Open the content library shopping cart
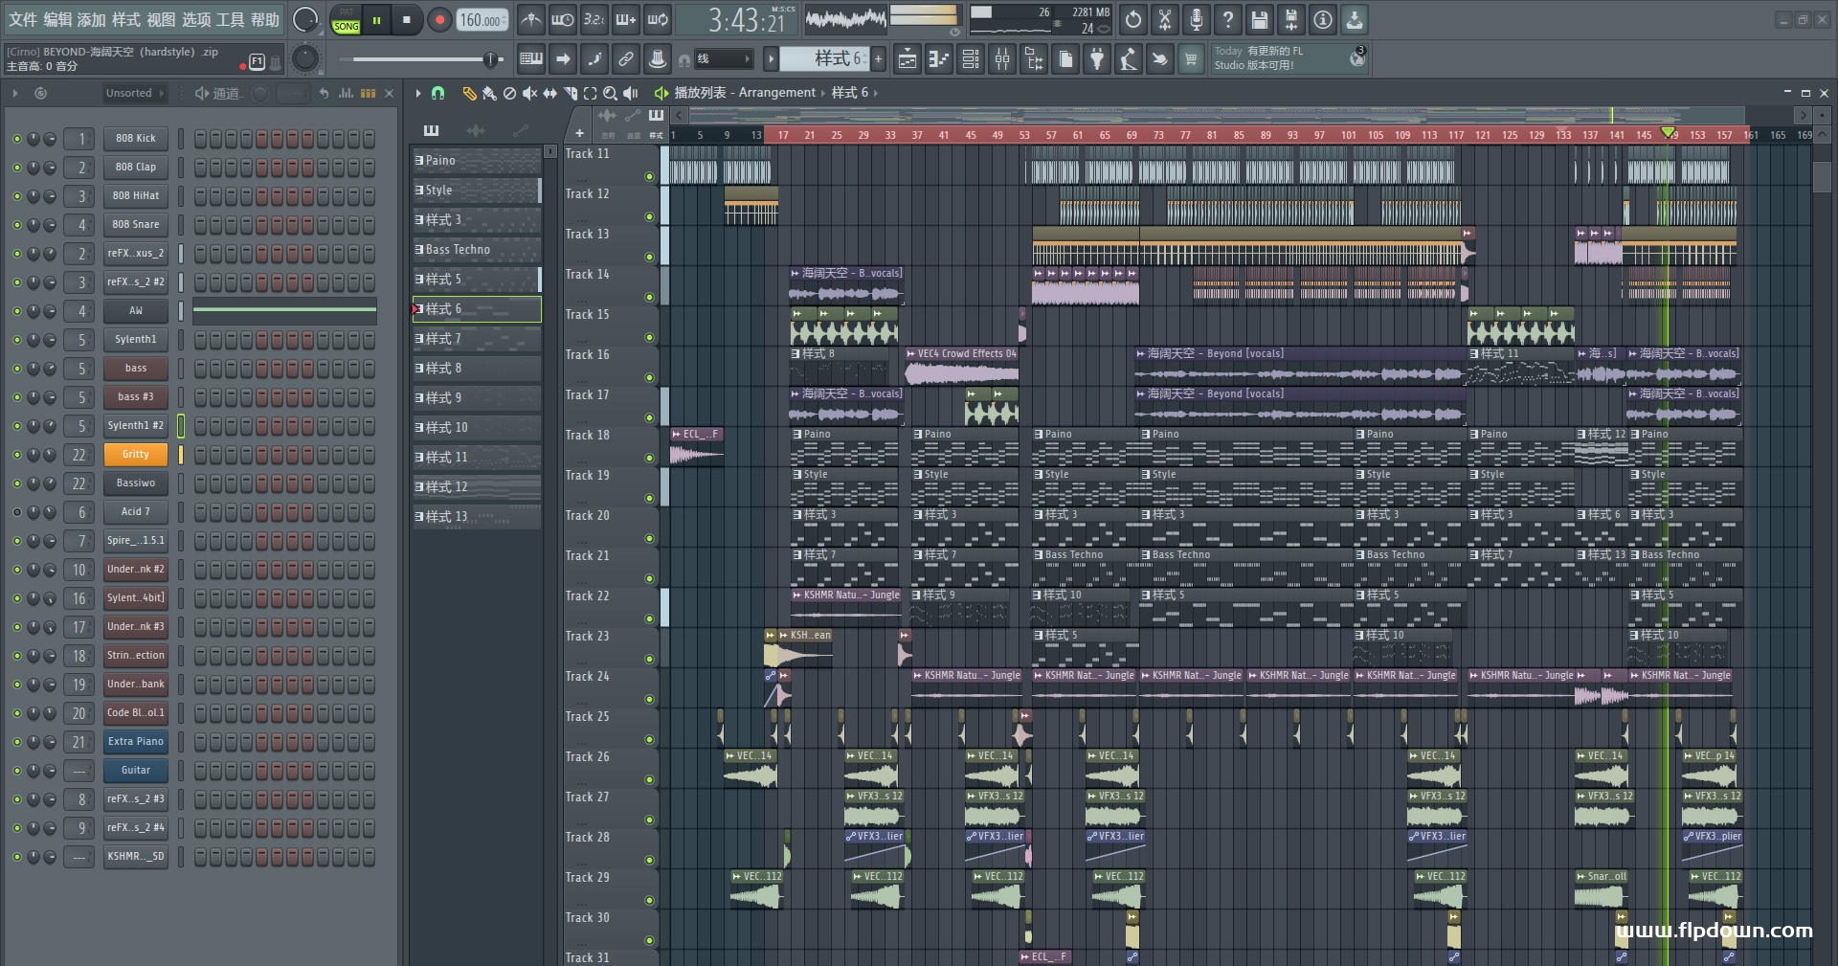 [x=1191, y=59]
